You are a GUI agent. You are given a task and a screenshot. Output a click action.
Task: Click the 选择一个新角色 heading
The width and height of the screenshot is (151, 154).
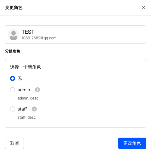(25, 67)
